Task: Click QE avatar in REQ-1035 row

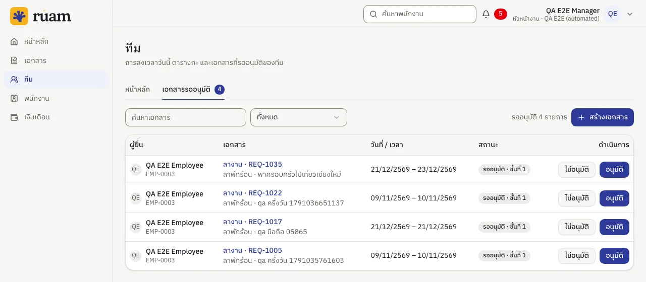Action: (136, 169)
